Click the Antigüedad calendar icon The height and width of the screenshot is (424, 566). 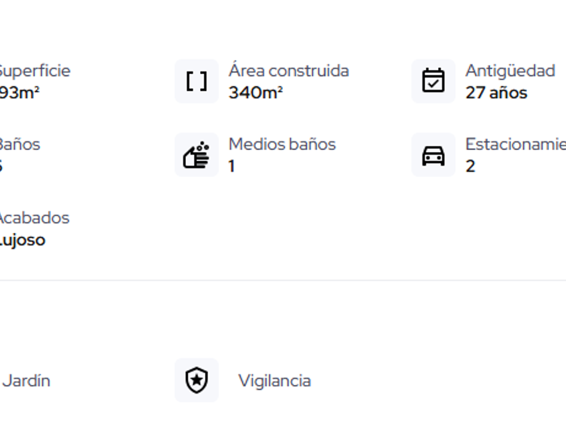tap(433, 81)
